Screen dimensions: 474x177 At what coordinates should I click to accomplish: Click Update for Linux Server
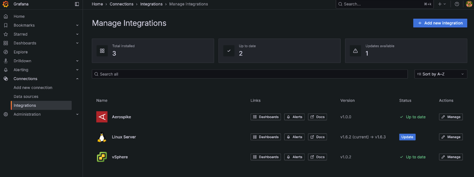407,137
